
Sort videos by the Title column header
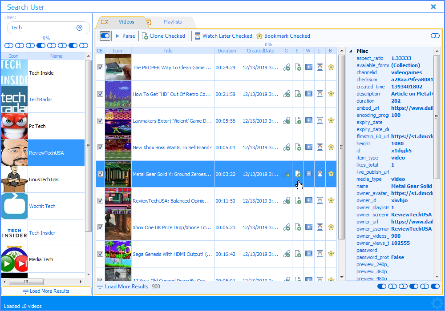click(168, 51)
